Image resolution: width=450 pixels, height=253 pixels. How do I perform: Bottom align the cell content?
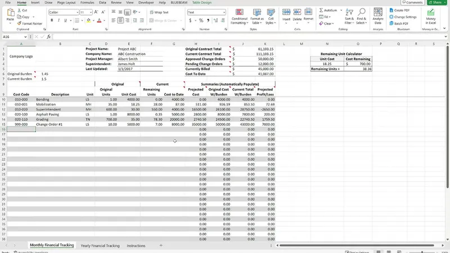point(127,12)
